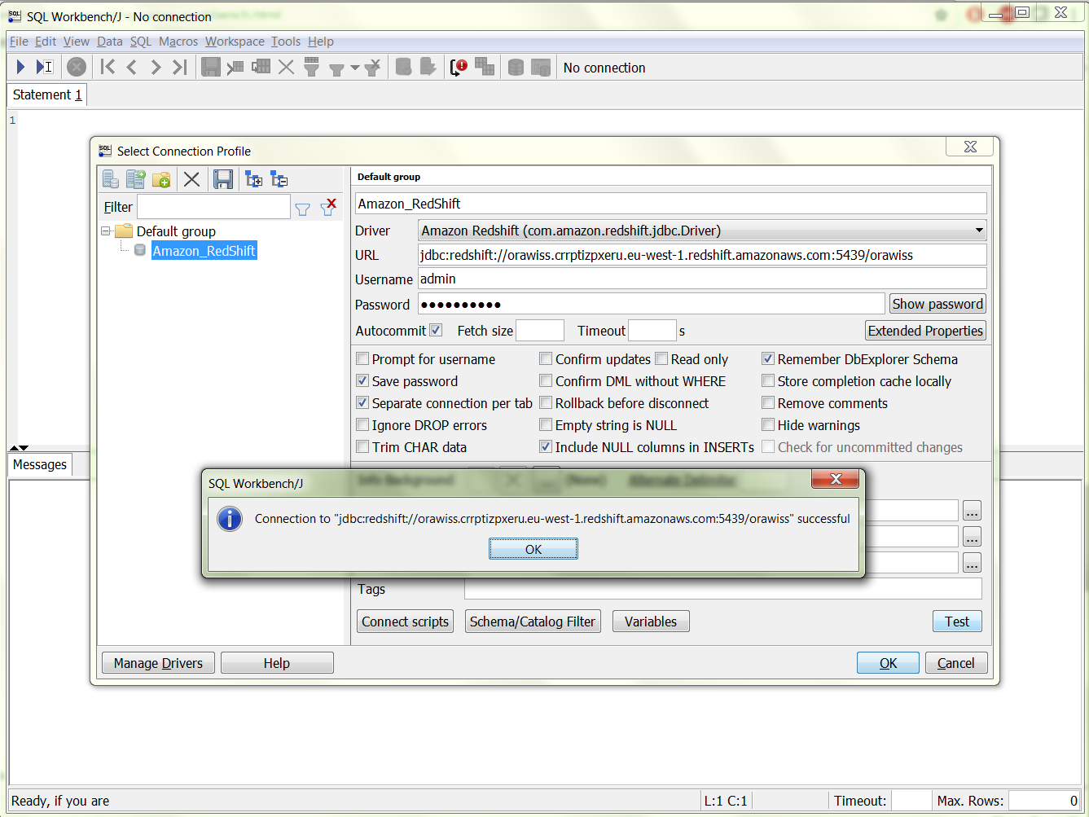Open the Macros menu
The image size is (1089, 817).
178,42
